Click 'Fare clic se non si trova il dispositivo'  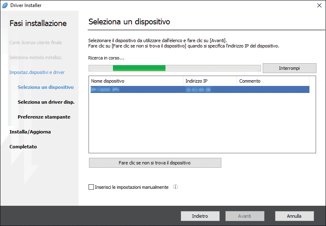click(x=155, y=163)
